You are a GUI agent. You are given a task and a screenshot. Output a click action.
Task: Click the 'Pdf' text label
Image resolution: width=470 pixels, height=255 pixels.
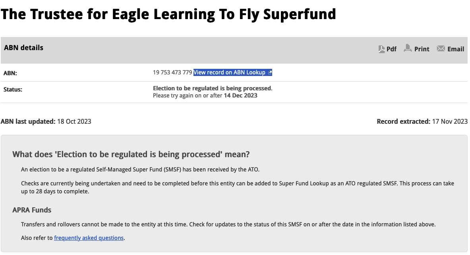coord(392,49)
